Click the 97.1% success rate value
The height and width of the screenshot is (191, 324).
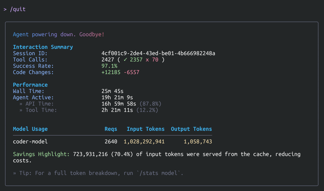click(109, 66)
